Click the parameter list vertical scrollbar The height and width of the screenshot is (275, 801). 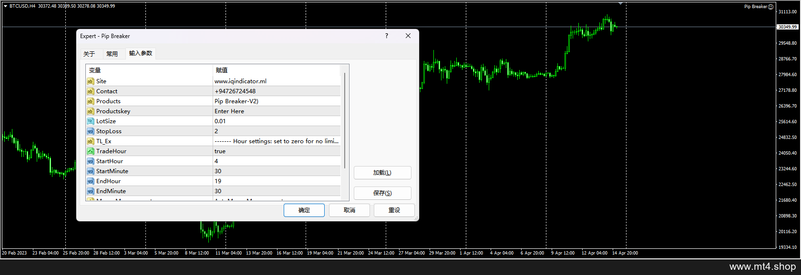(345, 120)
